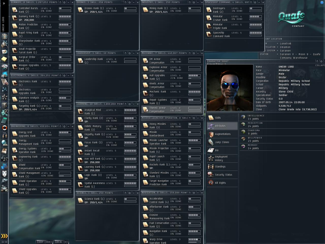Select the Attributes tab

coord(222,126)
